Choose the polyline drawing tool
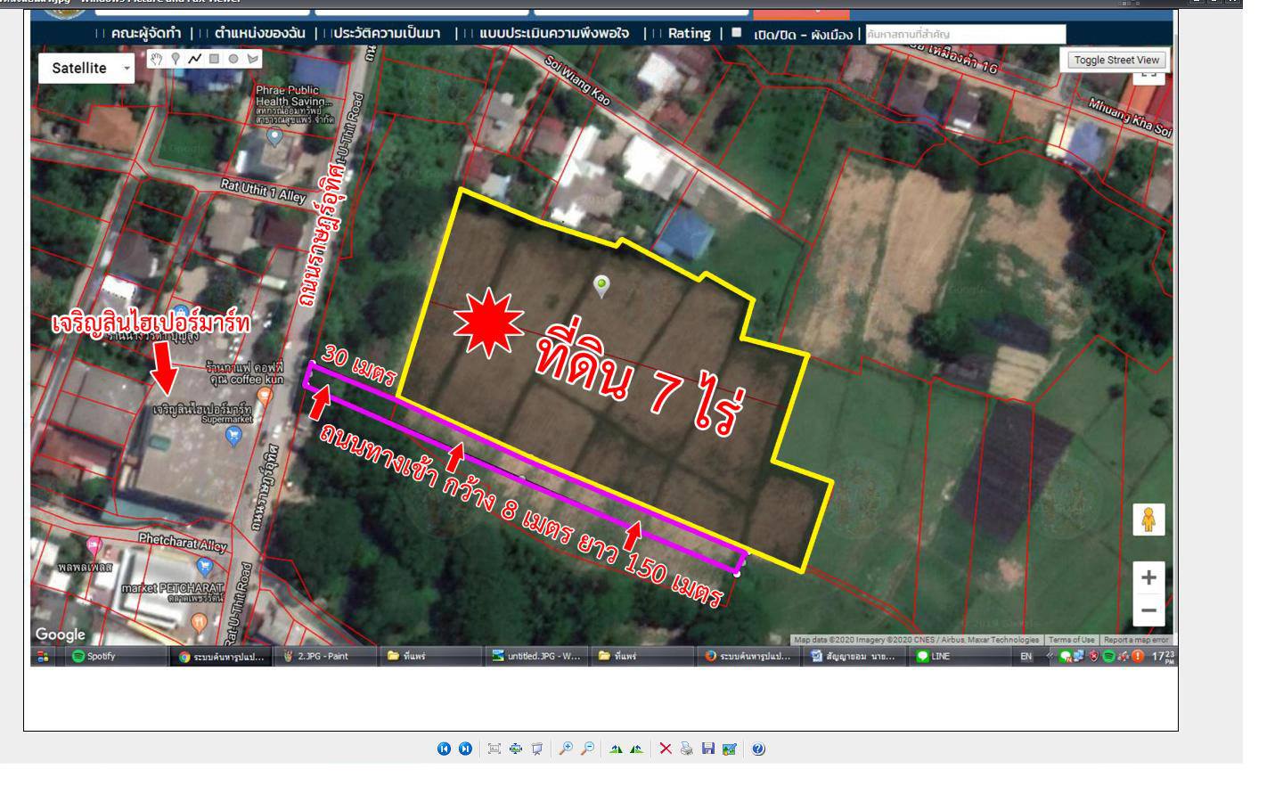The image size is (1283, 802). point(194,59)
